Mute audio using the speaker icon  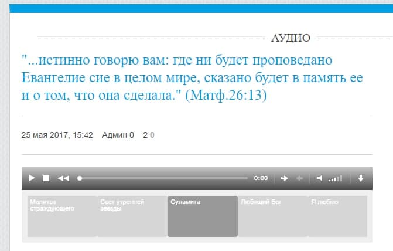click(320, 178)
